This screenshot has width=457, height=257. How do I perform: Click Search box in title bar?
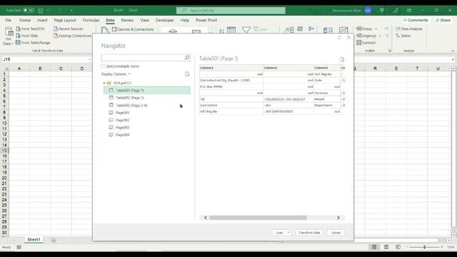click(x=231, y=11)
